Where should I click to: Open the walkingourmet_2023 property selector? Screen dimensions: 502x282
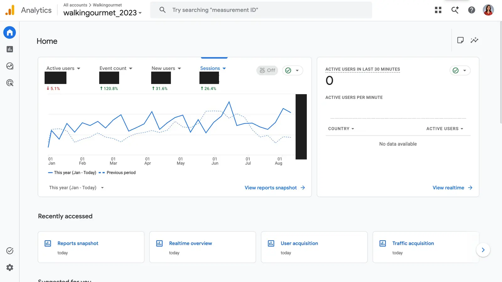103,13
